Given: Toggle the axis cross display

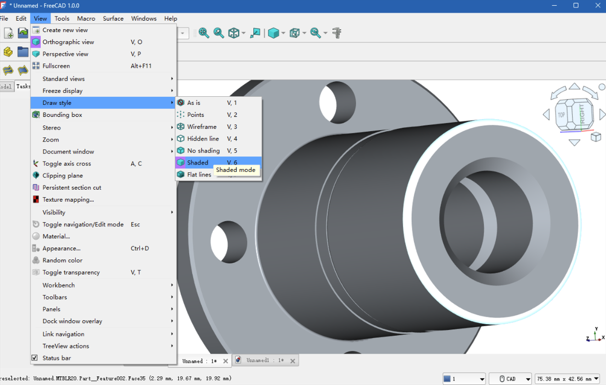Looking at the screenshot, I should pos(67,164).
